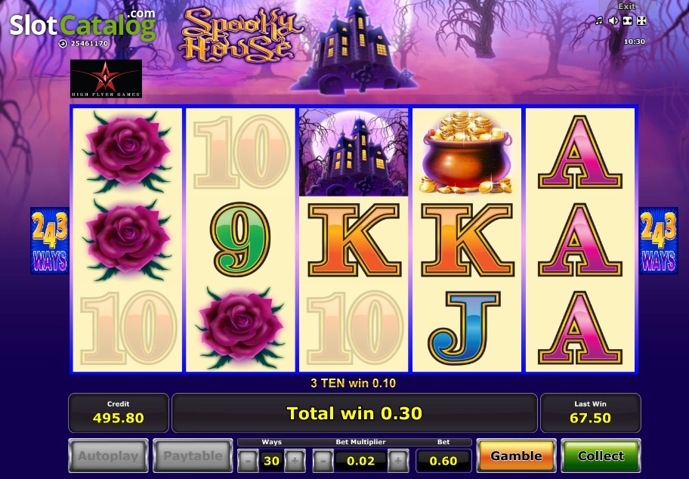Increase the Ways with plus button
Viewport: 689px width, 479px height.
point(295,461)
